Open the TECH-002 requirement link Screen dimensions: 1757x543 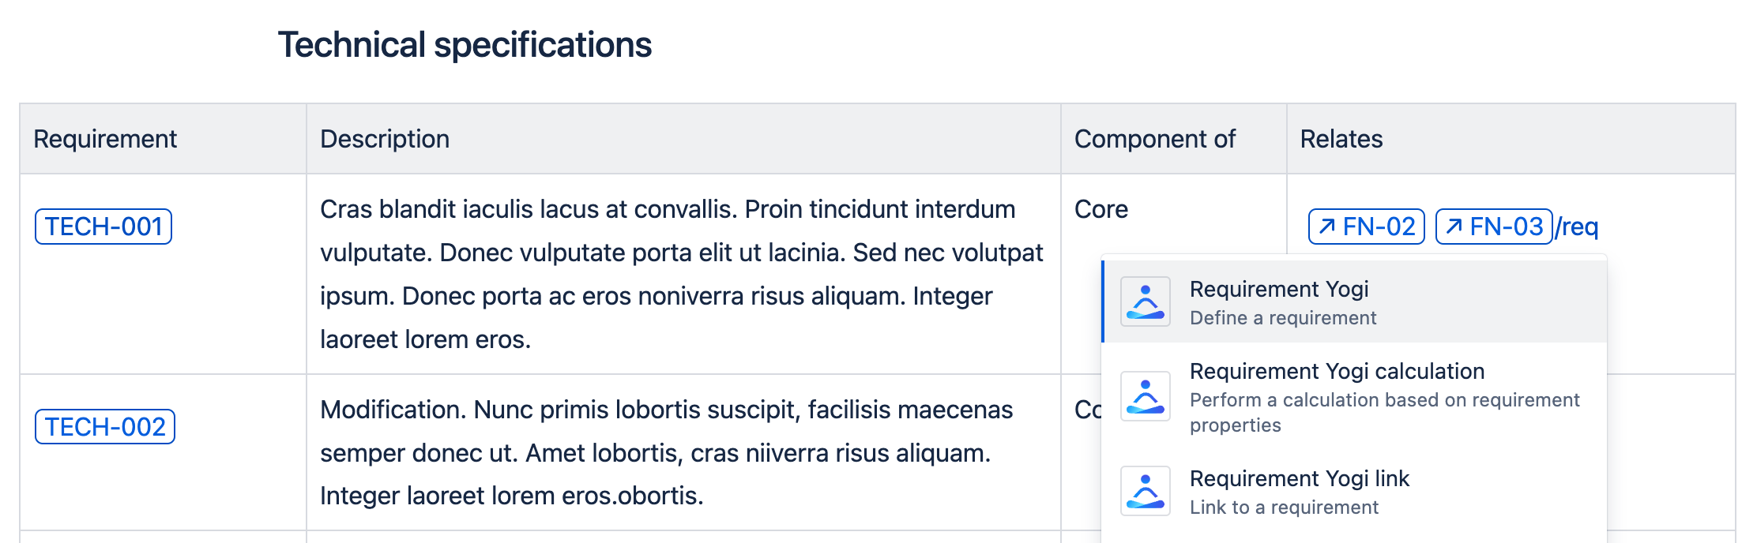105,427
